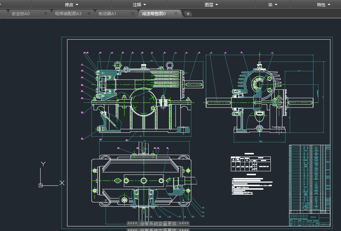The width and height of the screenshot is (341, 231).
Task: Click the plus icon for a new drawing tab
Action: click(188, 14)
